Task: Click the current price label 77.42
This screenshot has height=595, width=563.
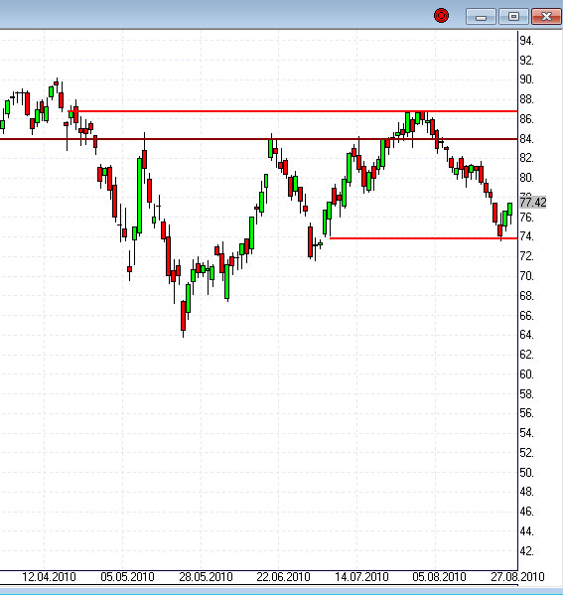Action: 533,203
